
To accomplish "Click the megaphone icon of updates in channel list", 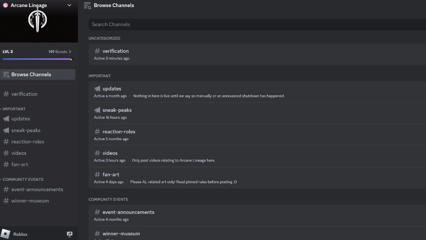I will 97,89.
